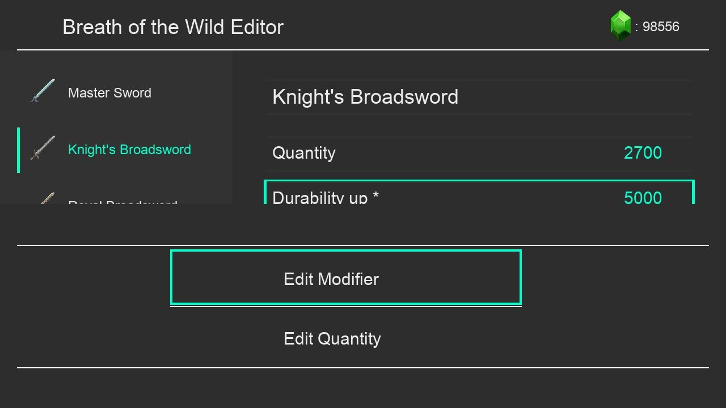Click the Knight's Broadsword sword icon
Viewport: 726px width, 408px height.
(43, 148)
